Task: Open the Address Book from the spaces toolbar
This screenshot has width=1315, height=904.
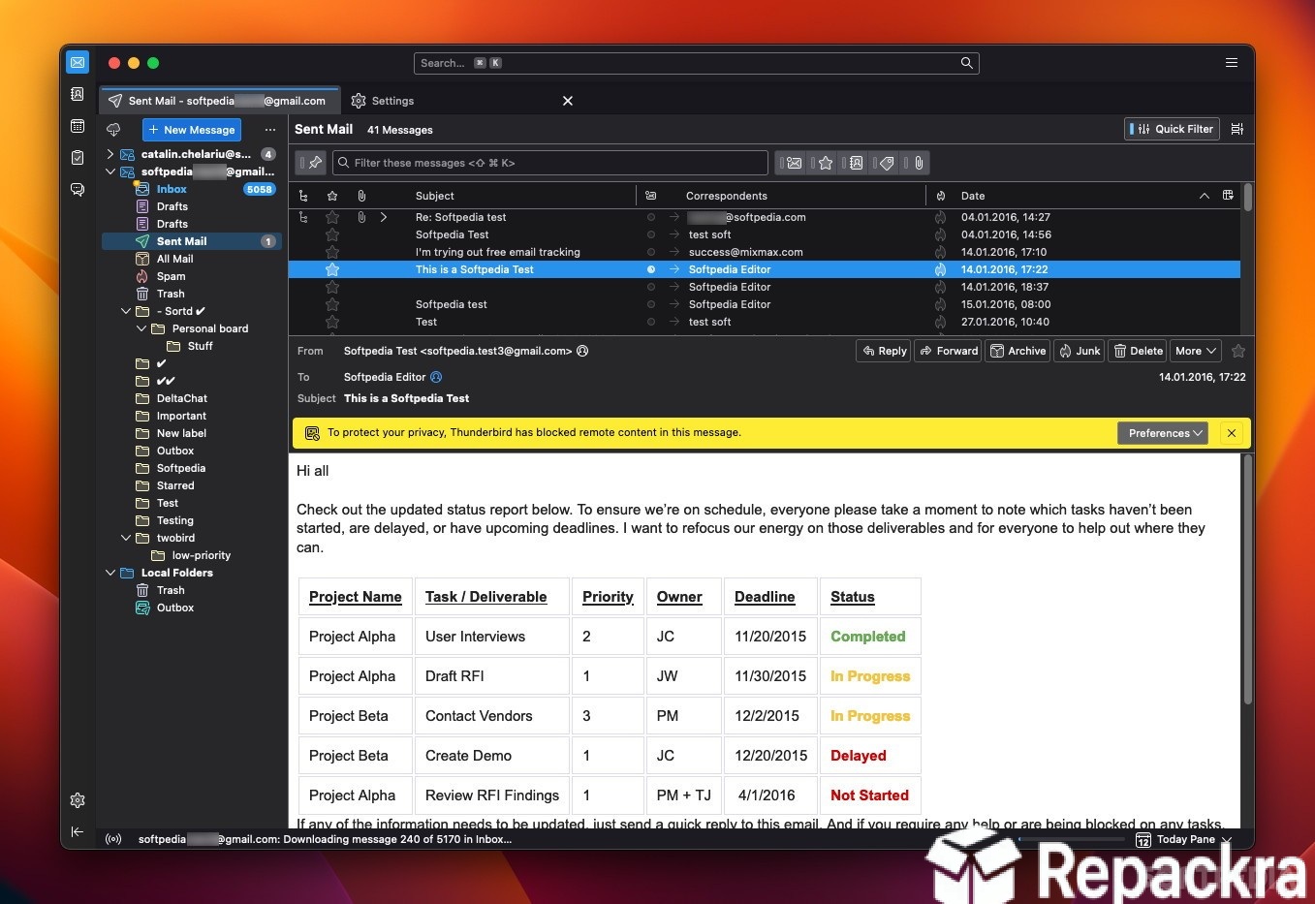Action: click(78, 94)
